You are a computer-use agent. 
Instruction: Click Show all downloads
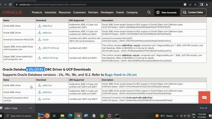203,108
